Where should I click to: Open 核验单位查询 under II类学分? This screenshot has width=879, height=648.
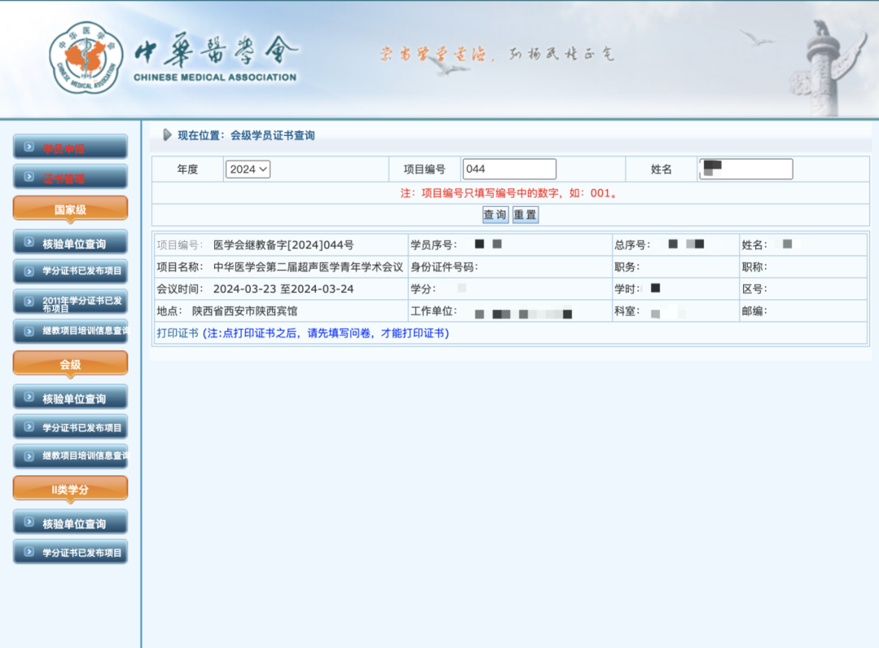click(x=71, y=523)
